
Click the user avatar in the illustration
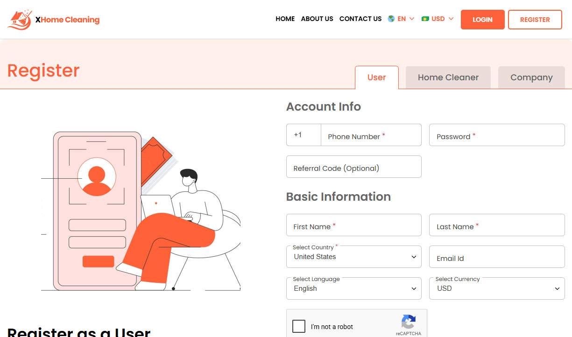97,177
